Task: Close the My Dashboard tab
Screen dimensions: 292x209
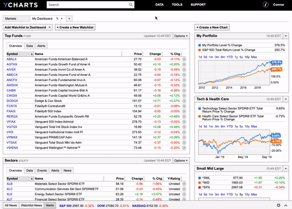Action: (62, 19)
